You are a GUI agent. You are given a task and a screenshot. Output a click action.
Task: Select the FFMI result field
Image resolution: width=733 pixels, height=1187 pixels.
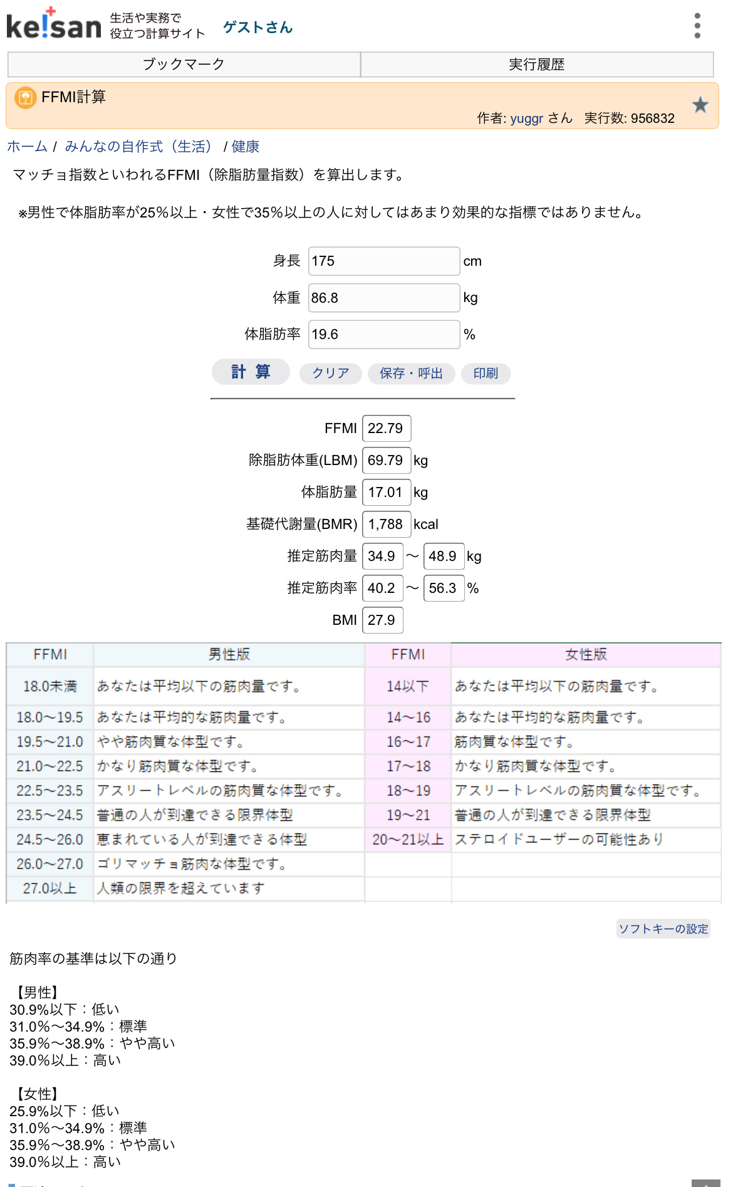click(386, 429)
